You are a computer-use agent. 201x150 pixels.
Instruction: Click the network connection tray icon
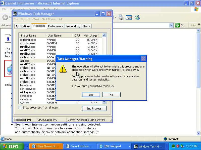click(x=182, y=146)
